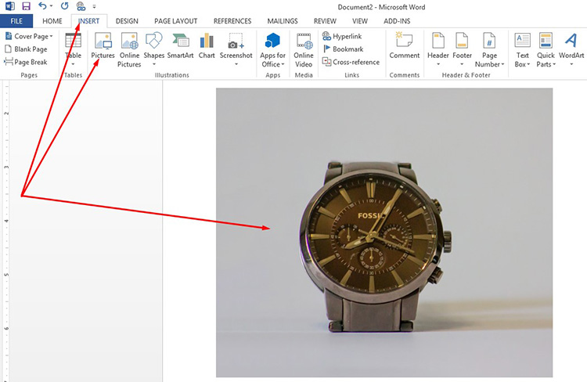The image size is (587, 382).
Task: Open Online Pictures search
Action: pos(129,49)
